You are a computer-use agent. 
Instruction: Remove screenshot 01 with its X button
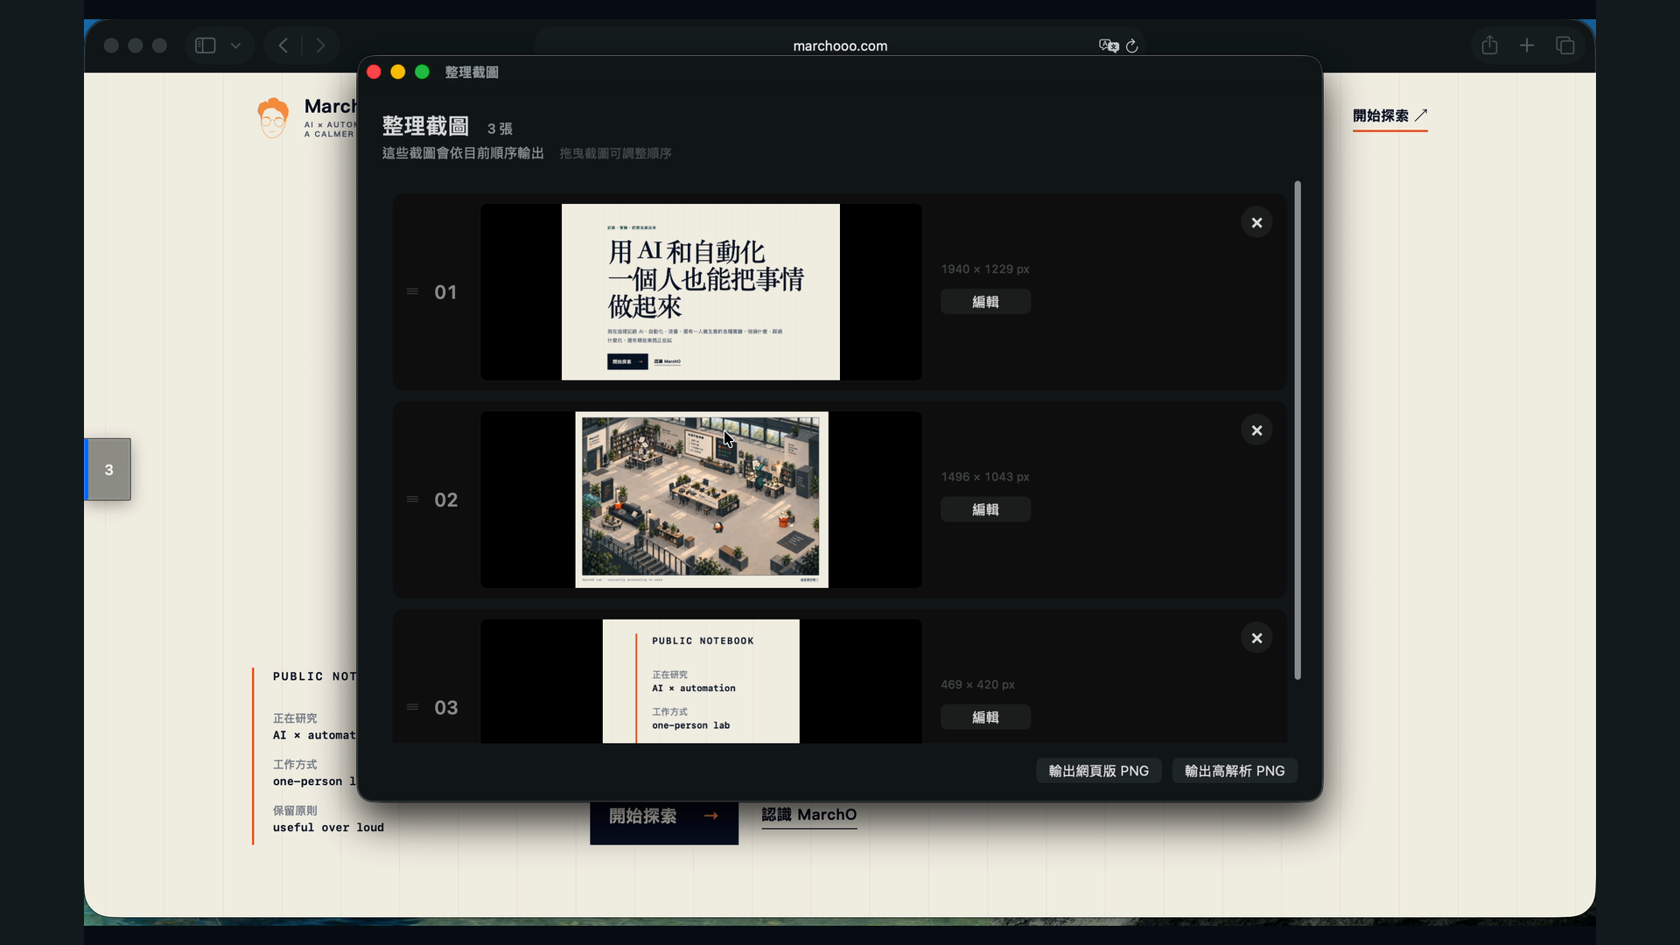1256,222
